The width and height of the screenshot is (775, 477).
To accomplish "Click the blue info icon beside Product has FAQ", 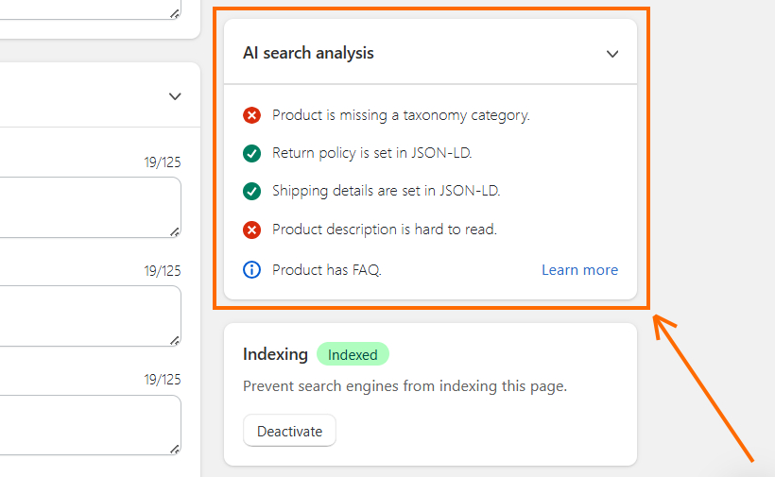I will click(251, 269).
